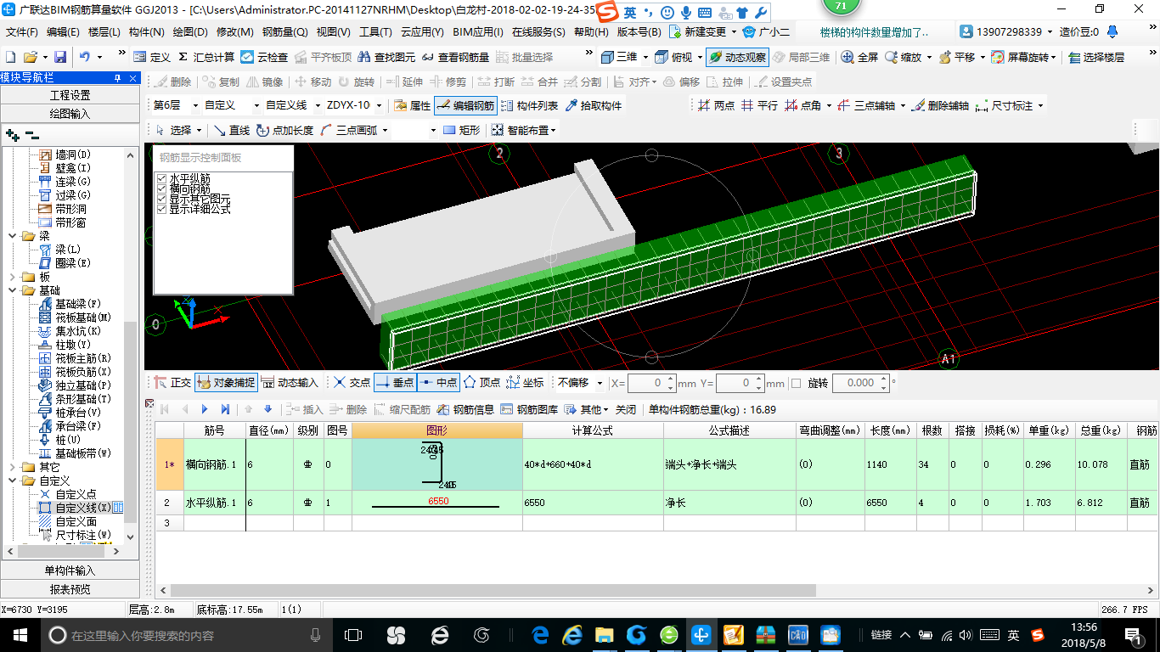This screenshot has height=652, width=1160.
Task: Toggle 显示详细公式 checkbox
Action: 161,209
